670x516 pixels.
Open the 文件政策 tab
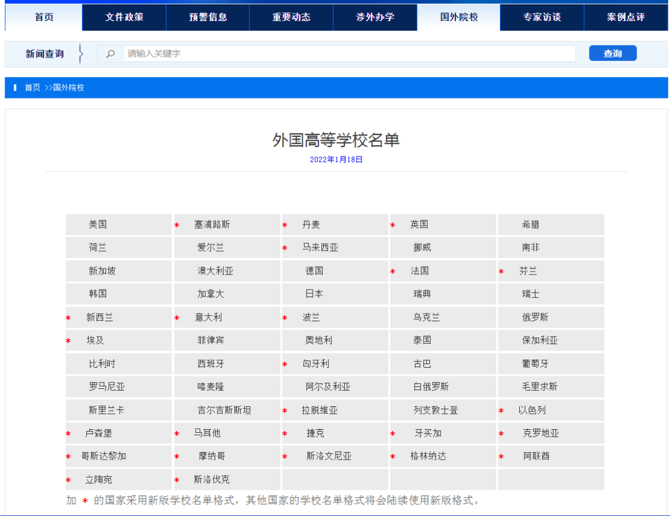click(x=124, y=17)
